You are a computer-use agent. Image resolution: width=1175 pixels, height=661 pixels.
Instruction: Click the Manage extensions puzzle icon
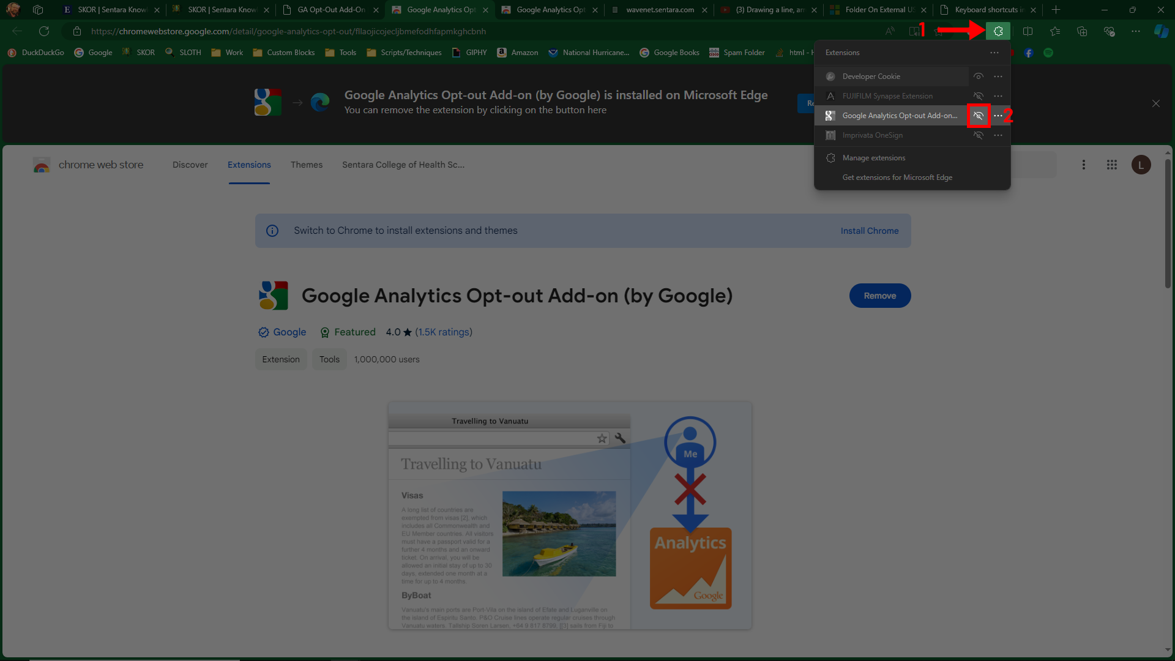click(830, 158)
